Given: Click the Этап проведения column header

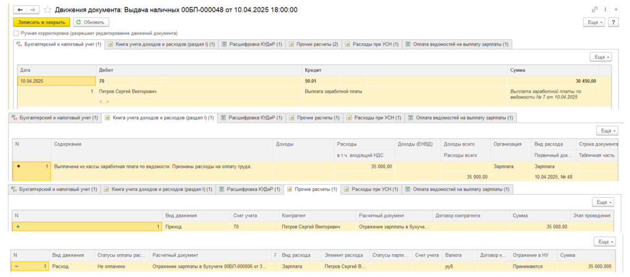Looking at the screenshot, I should click(x=592, y=216).
